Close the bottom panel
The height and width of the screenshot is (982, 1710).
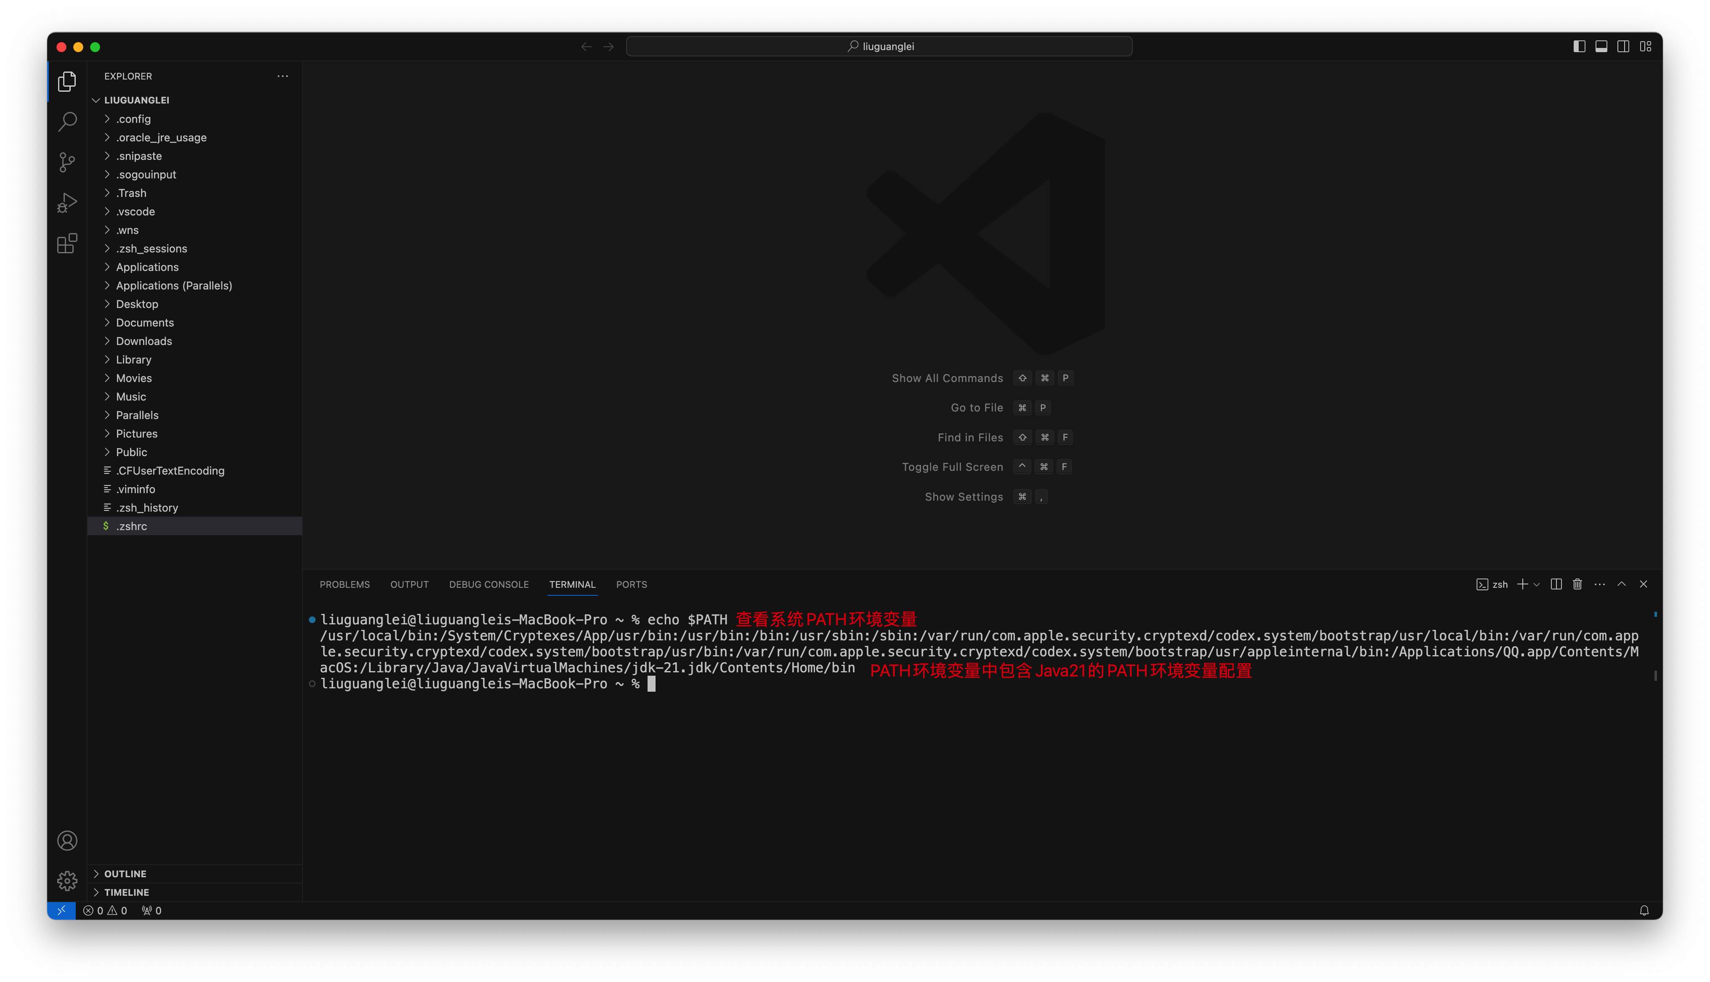[1643, 584]
